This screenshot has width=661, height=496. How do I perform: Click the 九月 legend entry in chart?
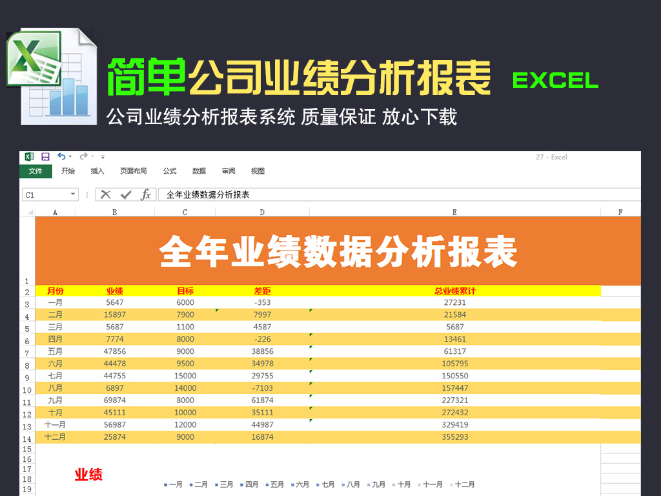coord(376,484)
